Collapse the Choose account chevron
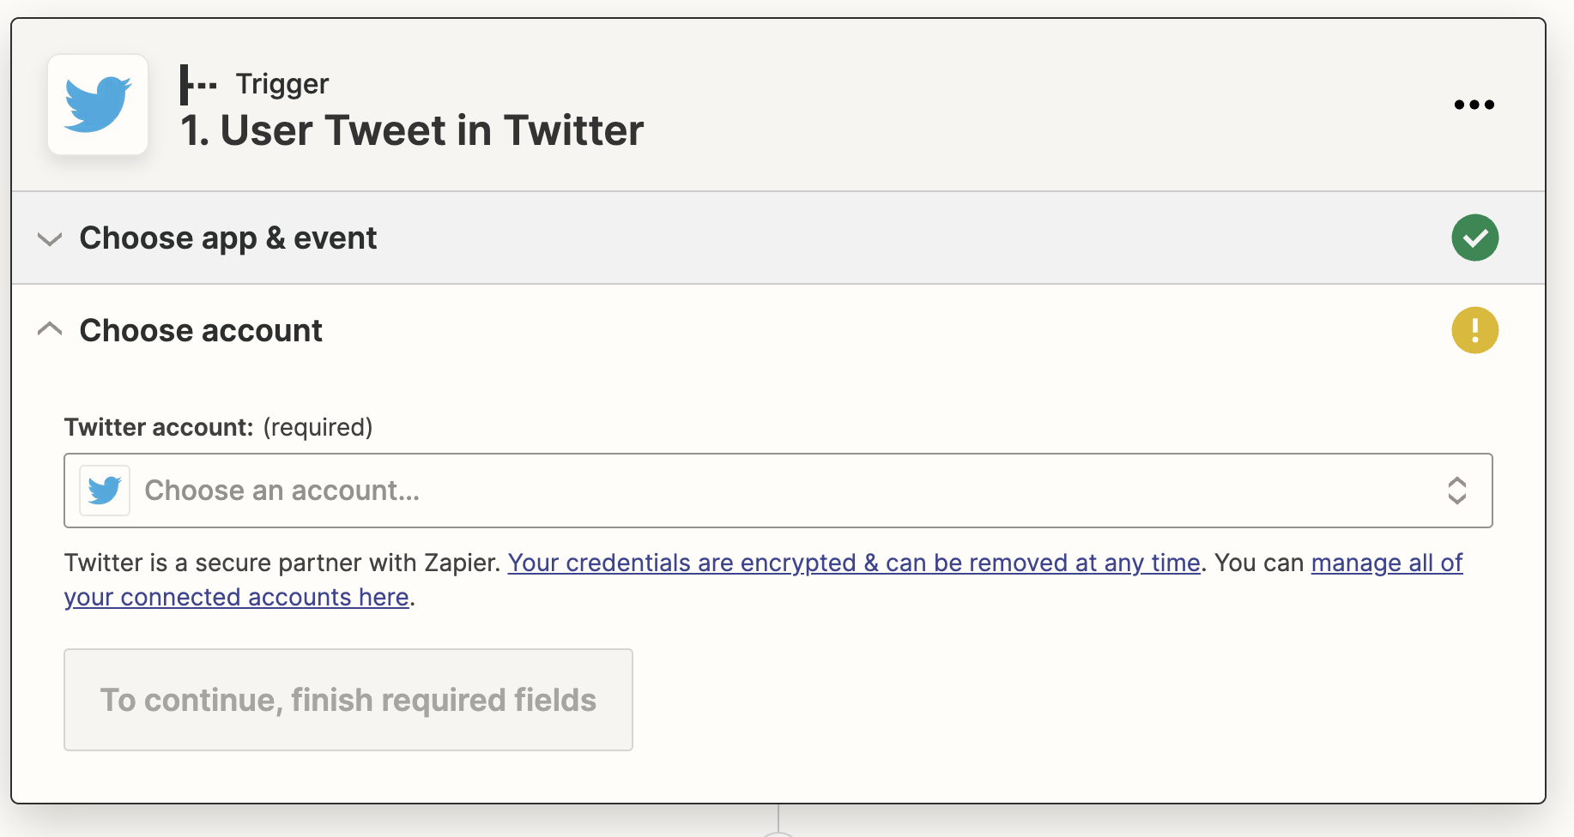Screen dimensions: 1574x837 click(x=50, y=329)
